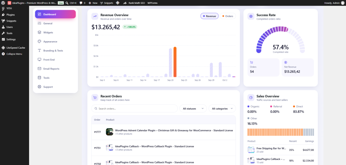Click the Net Revenue stat card

coord(298,67)
